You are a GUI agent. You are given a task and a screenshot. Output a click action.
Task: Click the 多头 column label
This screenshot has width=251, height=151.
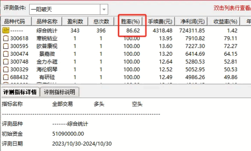(x=99, y=104)
